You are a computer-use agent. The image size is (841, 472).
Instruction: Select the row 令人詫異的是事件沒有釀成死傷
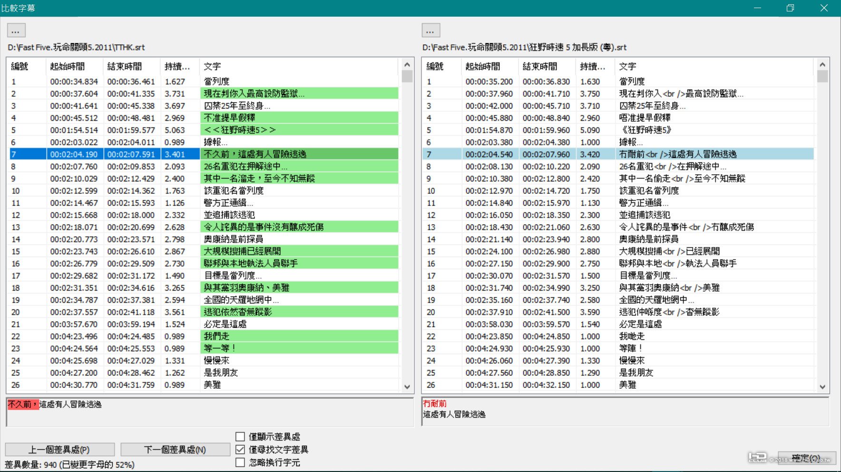click(204, 227)
